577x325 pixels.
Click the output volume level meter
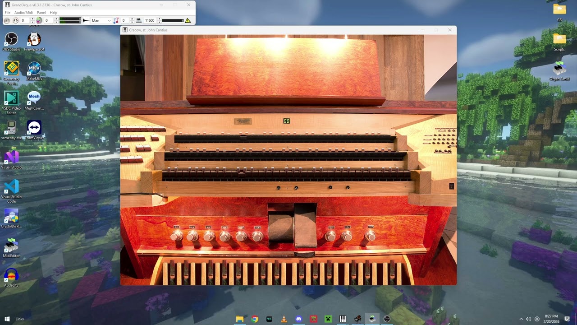click(70, 20)
